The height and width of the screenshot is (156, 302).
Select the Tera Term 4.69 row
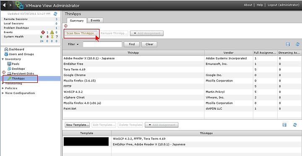(x=182, y=69)
